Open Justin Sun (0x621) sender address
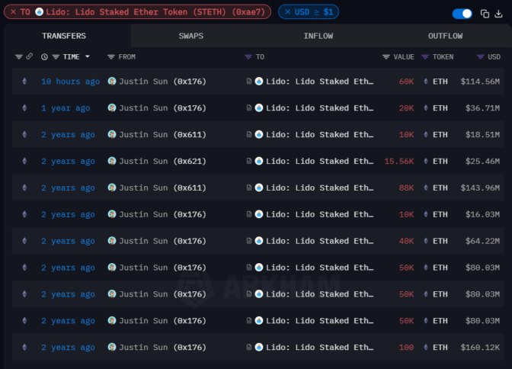This screenshot has width=512, height=369. coord(162,161)
